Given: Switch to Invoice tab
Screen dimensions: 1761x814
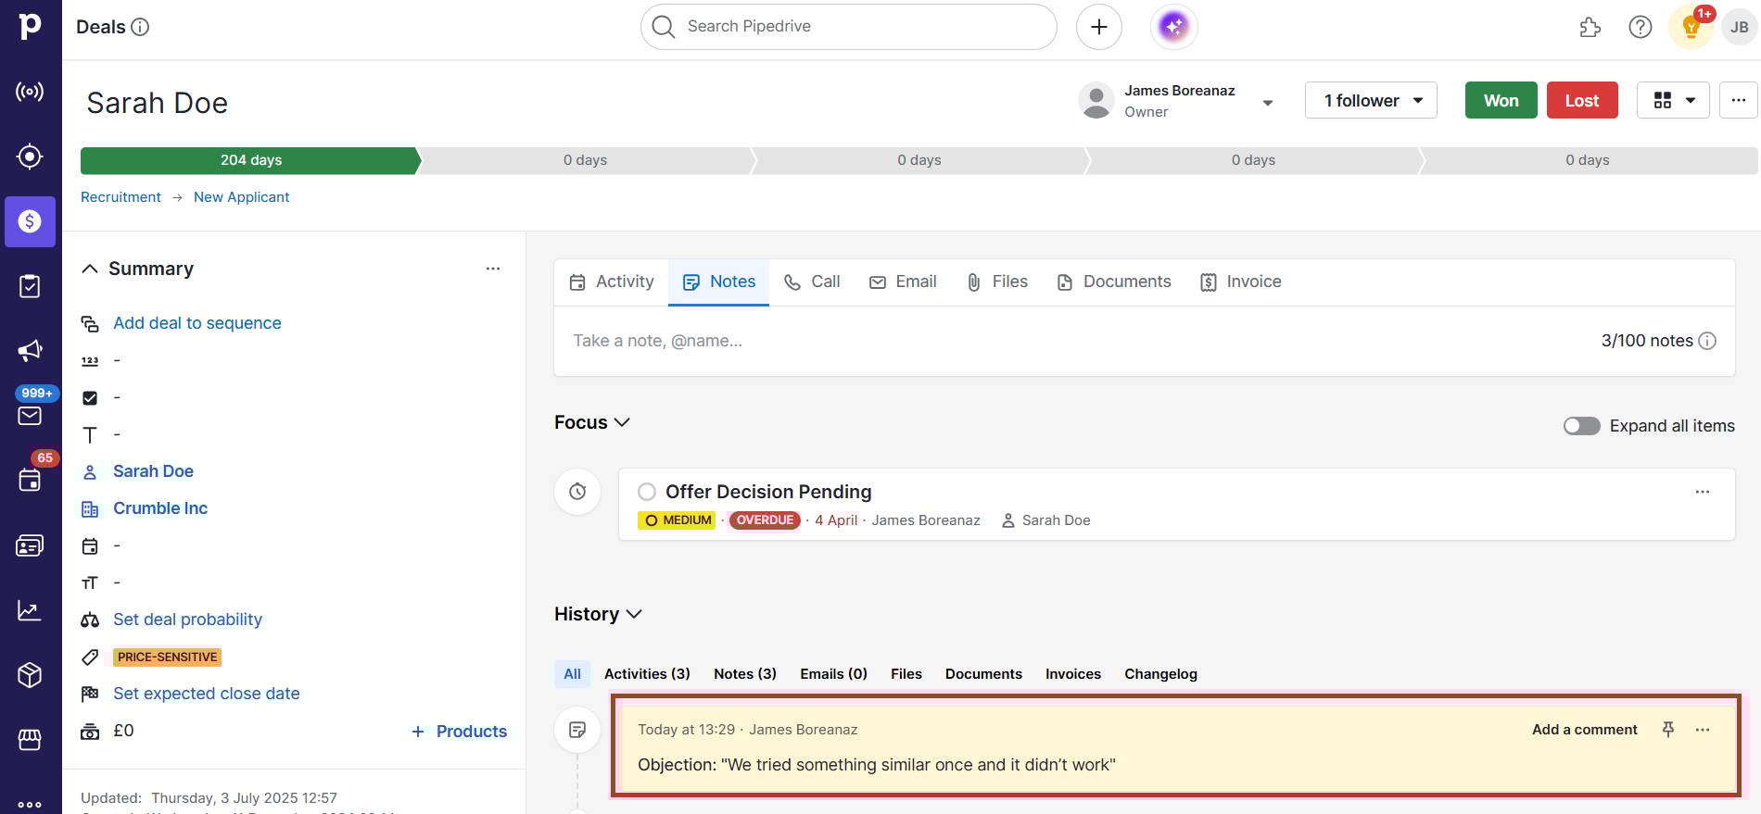Looking at the screenshot, I should 1241,282.
